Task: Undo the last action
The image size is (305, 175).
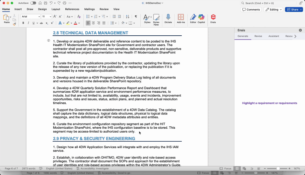Action: (51, 3)
